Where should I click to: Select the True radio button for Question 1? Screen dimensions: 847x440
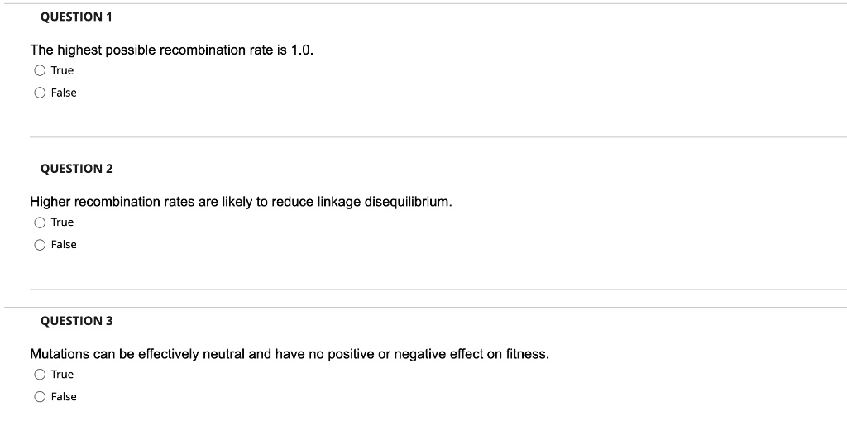[40, 71]
